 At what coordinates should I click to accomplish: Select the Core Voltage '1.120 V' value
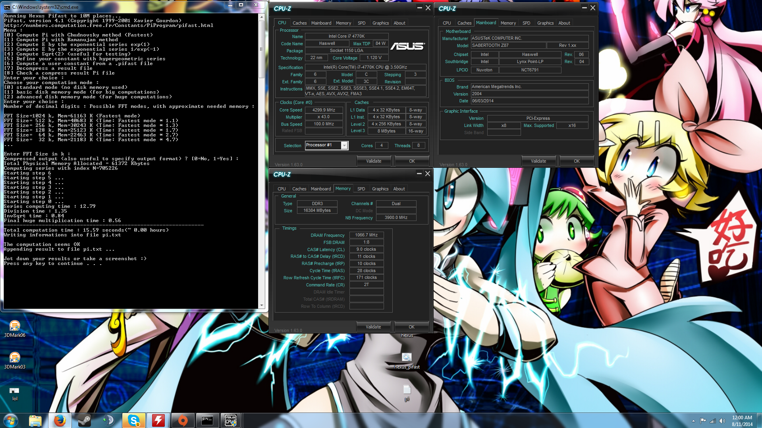coord(374,58)
